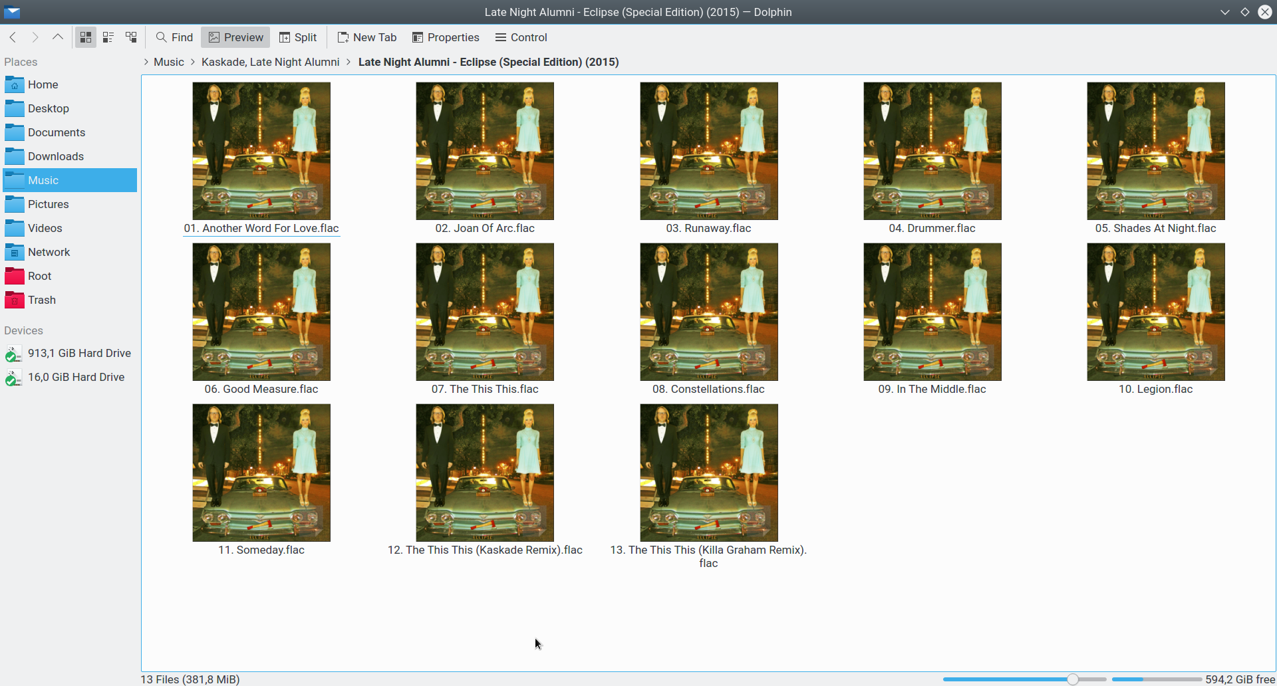Image resolution: width=1277 pixels, height=686 pixels.
Task: Select 05. Shades At Night.flac thumbnail
Action: tap(1156, 151)
